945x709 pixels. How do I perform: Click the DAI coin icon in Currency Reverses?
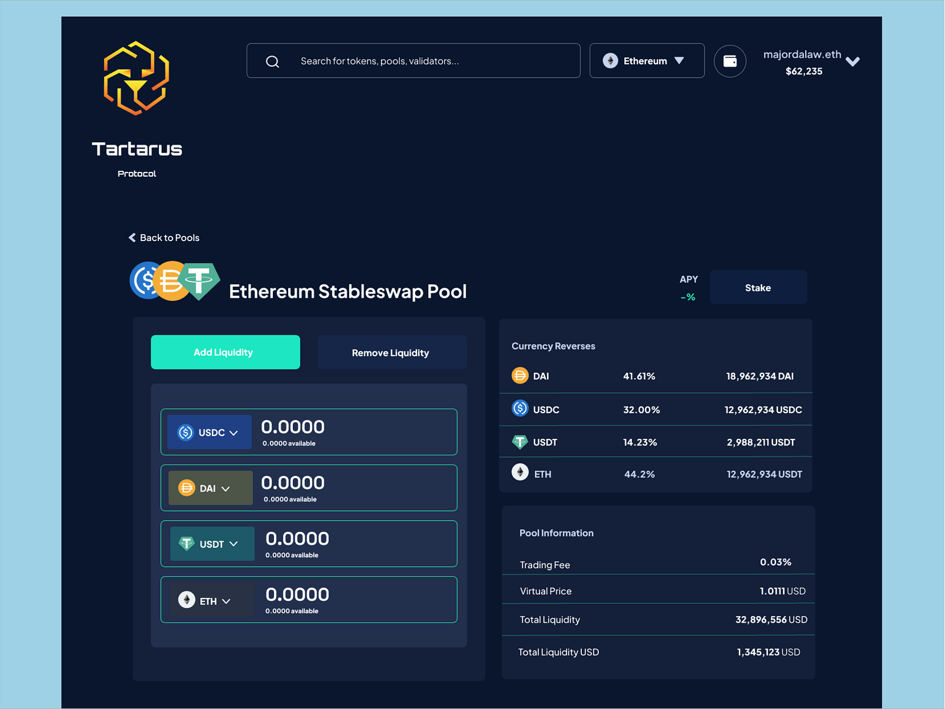(519, 375)
